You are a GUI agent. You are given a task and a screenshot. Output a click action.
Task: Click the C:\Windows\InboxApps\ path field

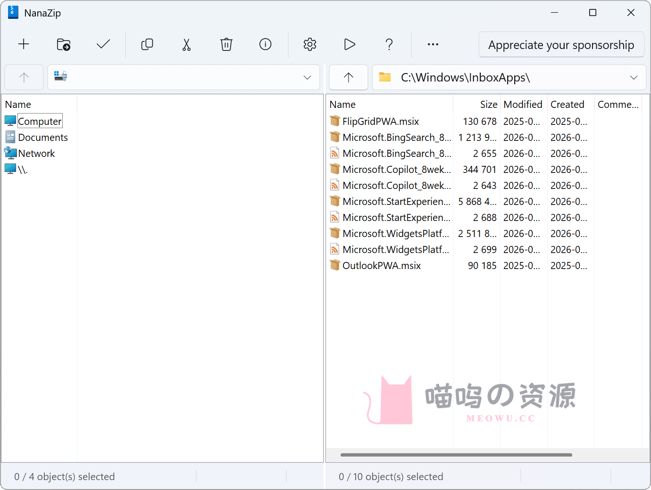[509, 77]
